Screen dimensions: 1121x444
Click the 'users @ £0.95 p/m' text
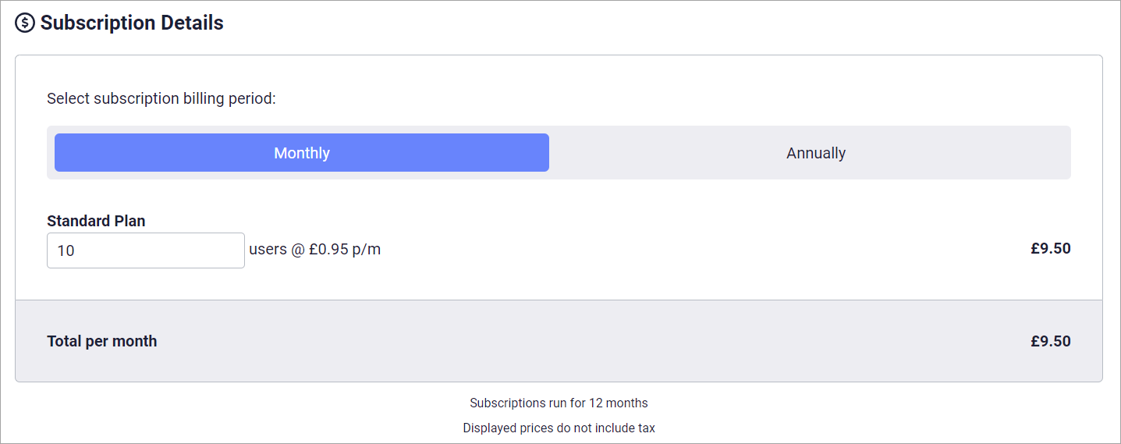pyautogui.click(x=315, y=250)
